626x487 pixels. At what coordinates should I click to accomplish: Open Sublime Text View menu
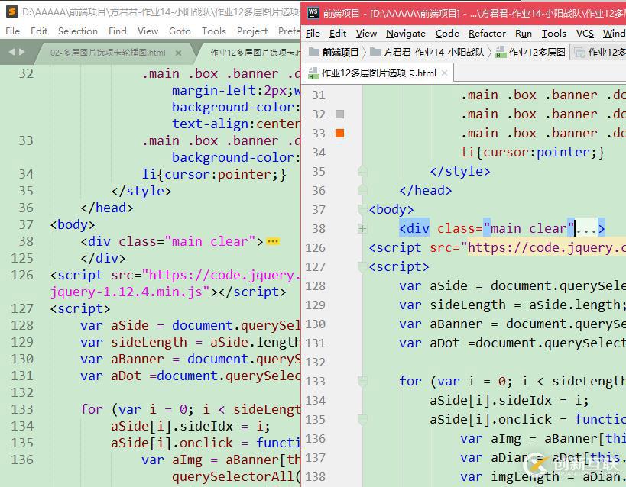tap(148, 31)
